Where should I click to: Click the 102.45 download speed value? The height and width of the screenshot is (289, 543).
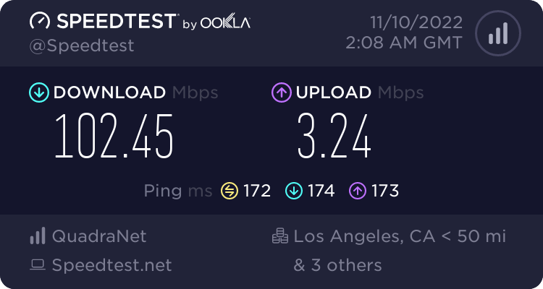pyautogui.click(x=115, y=135)
